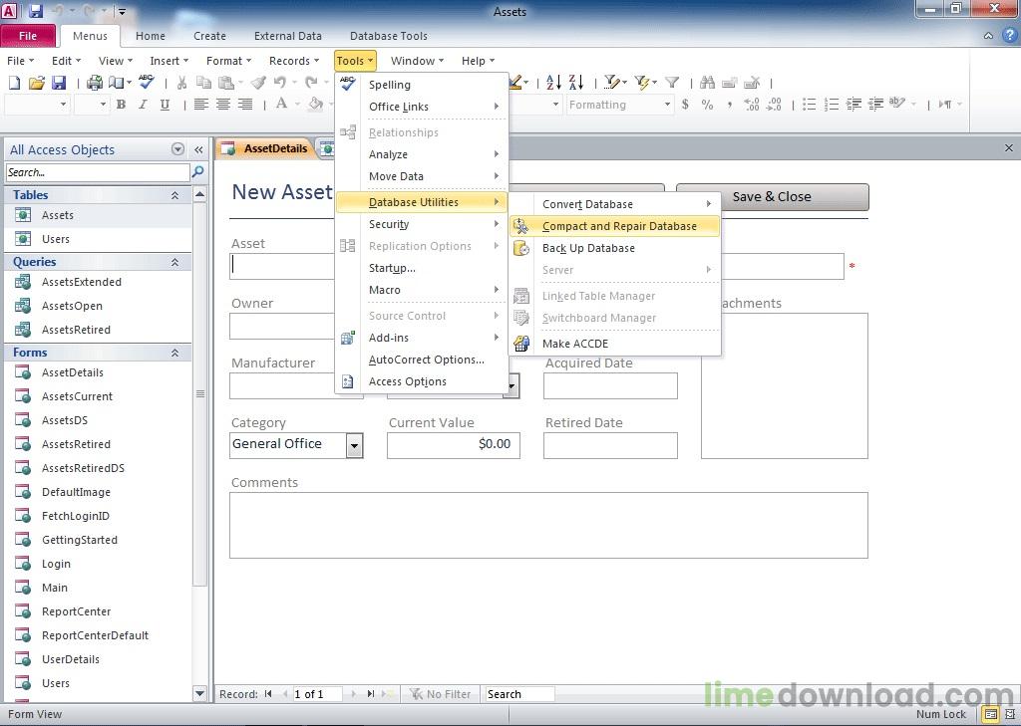Screen dimensions: 1021x726
Task: Select Compact and Repair Database
Action: coord(618,226)
